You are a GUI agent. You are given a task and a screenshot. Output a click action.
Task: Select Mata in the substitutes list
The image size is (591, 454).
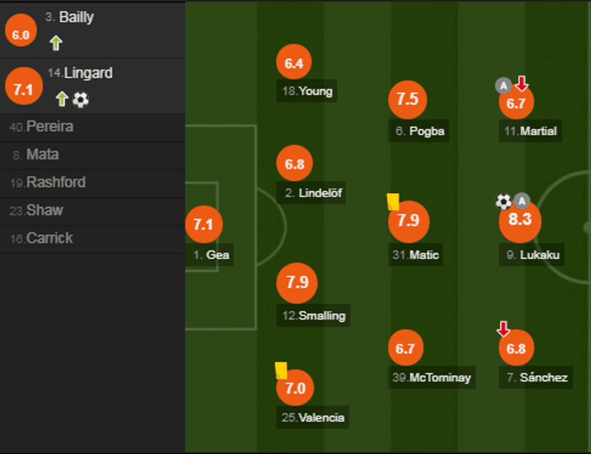click(42, 155)
